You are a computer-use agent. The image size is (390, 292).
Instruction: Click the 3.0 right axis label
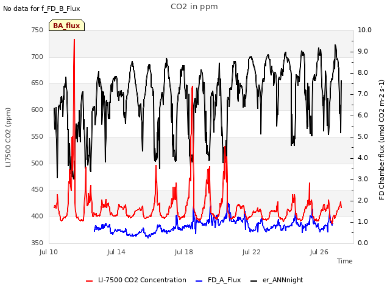coord(363,179)
